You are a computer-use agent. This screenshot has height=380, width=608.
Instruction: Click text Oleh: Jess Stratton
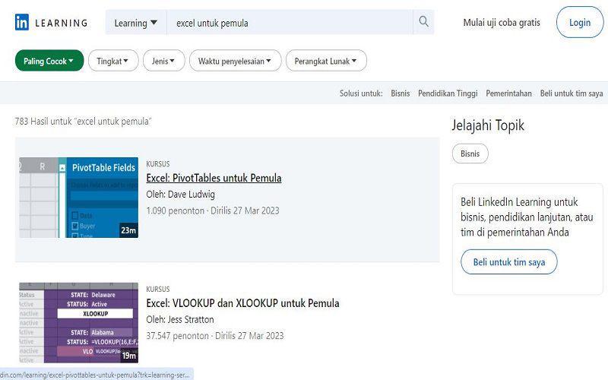(180, 319)
